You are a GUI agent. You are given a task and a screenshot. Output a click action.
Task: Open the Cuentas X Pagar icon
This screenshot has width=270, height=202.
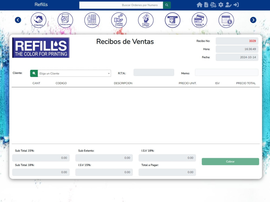click(146, 20)
